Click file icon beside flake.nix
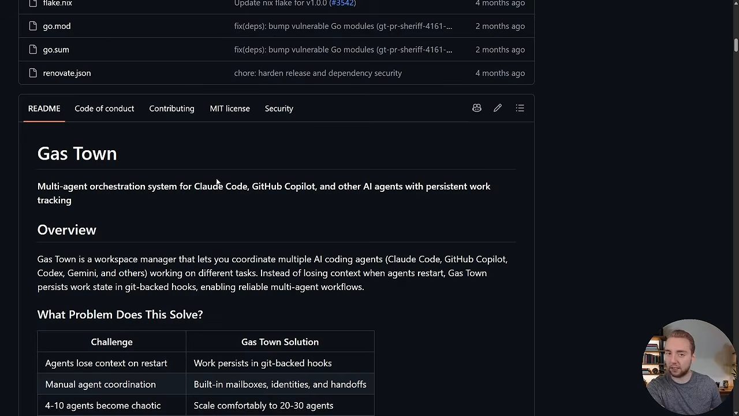Viewport: 739px width, 416px height. [33, 3]
